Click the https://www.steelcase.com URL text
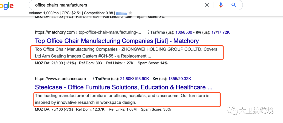 [60, 79]
